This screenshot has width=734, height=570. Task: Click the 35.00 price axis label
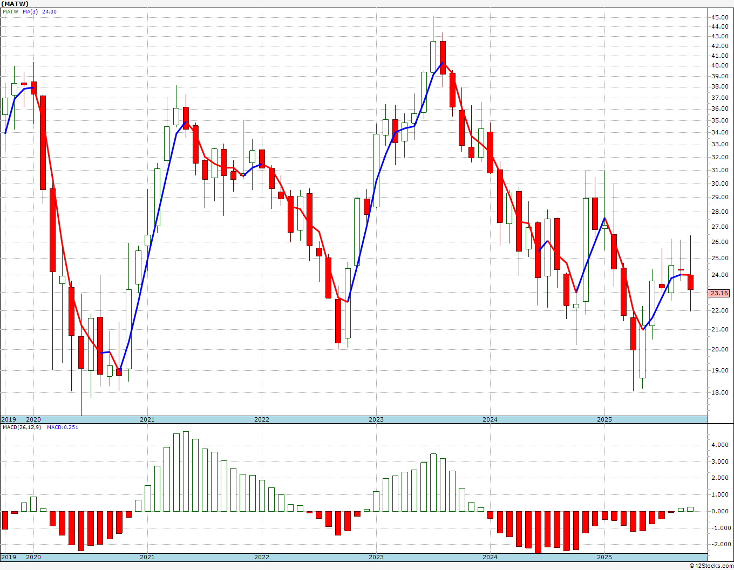pyautogui.click(x=719, y=120)
